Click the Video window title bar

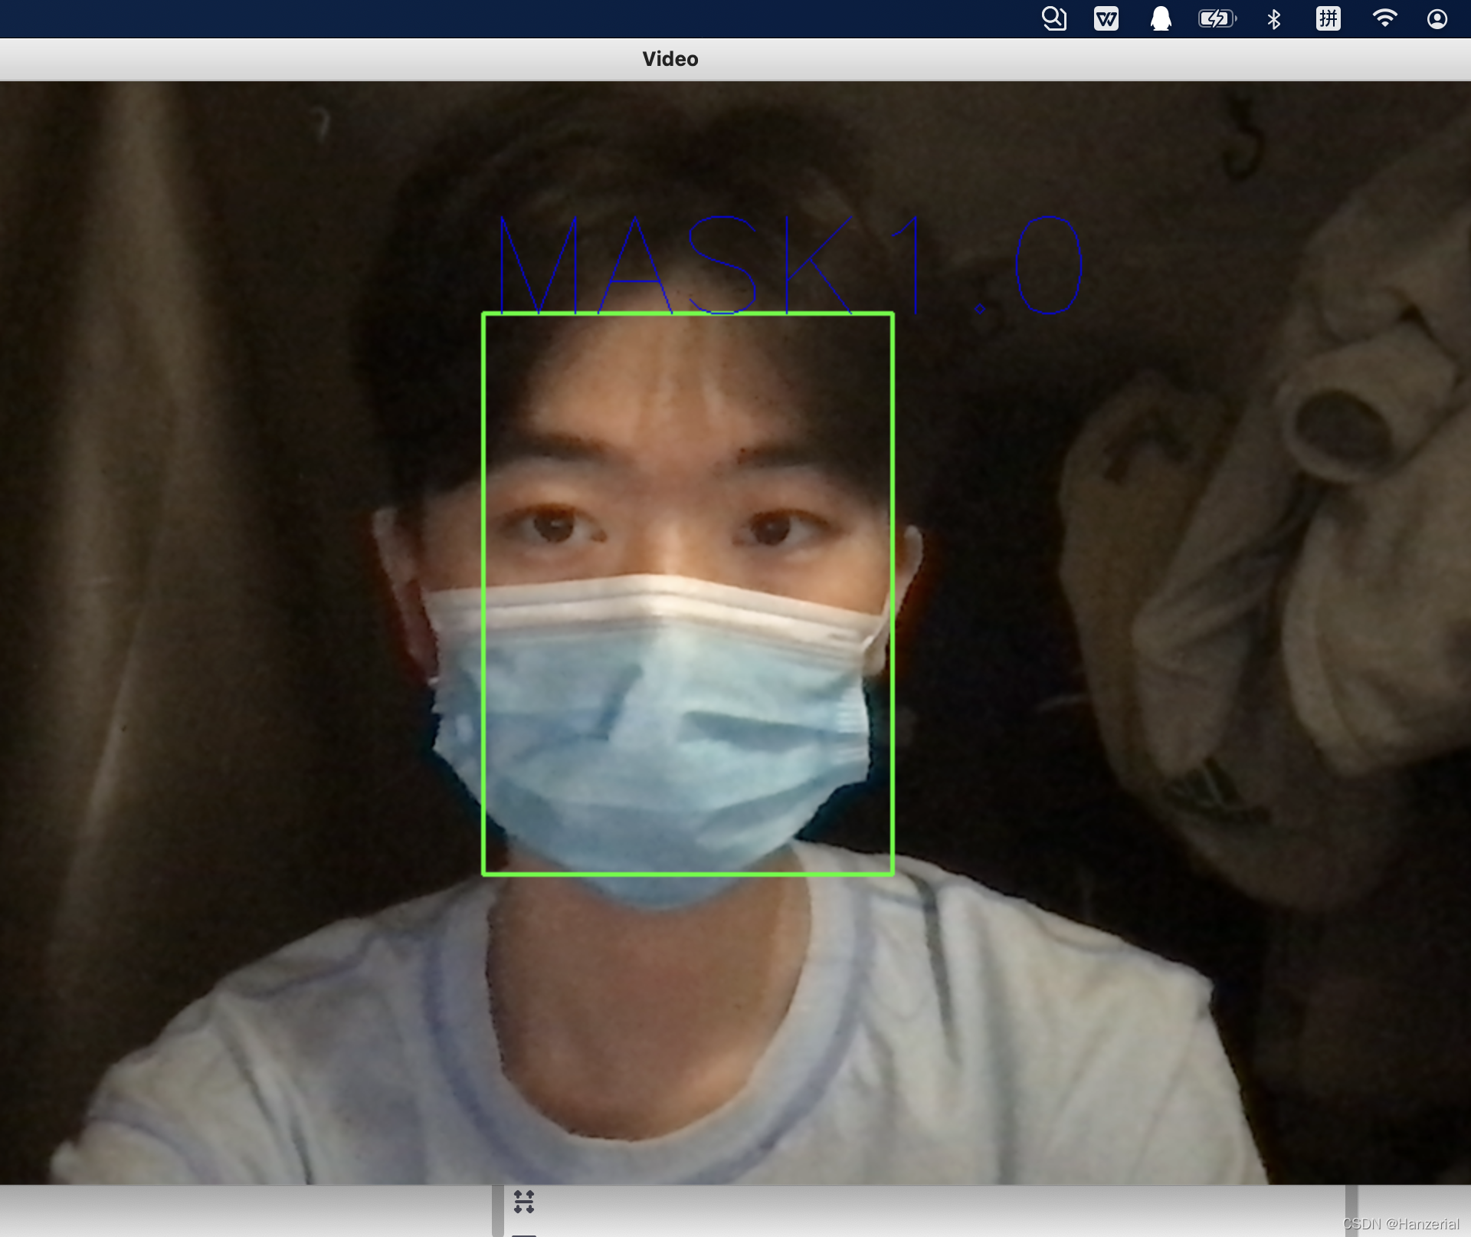tap(670, 59)
